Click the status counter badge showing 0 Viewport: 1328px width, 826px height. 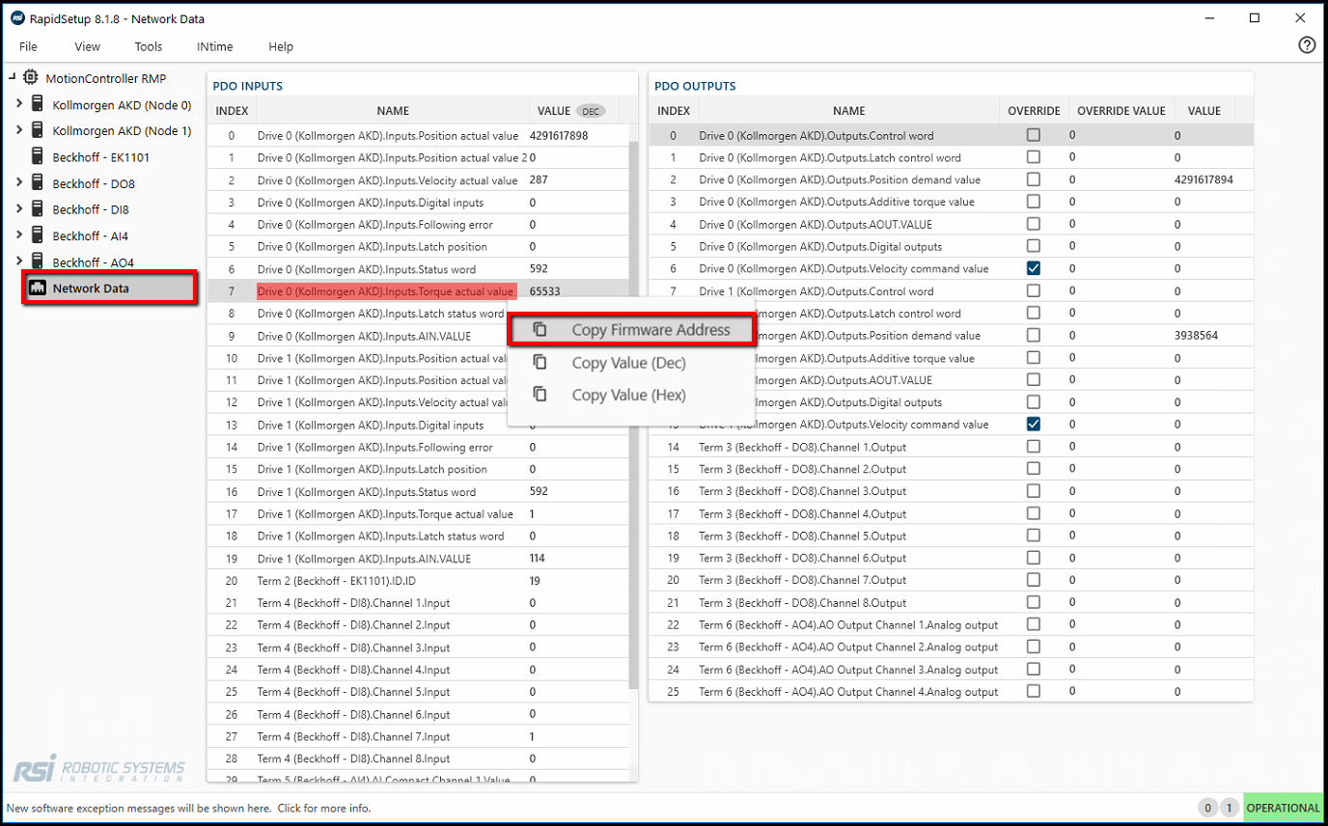1207,809
